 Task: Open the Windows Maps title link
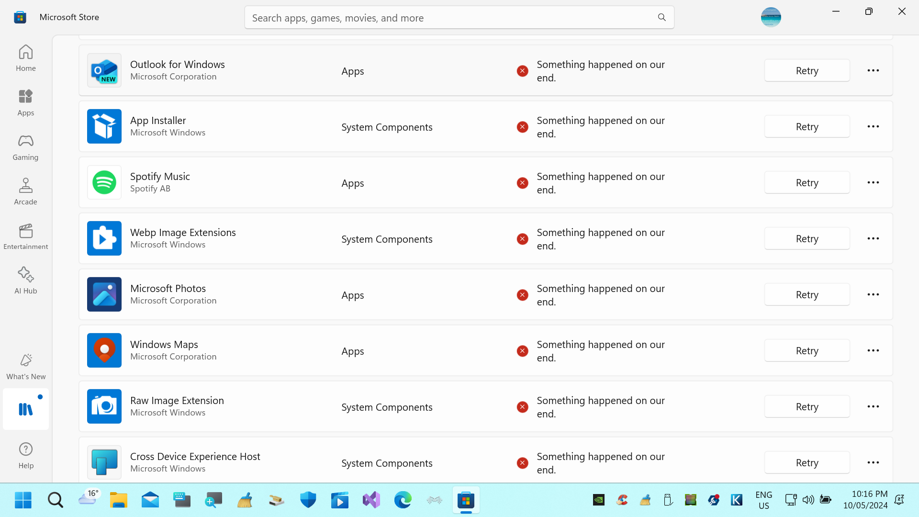coord(164,344)
